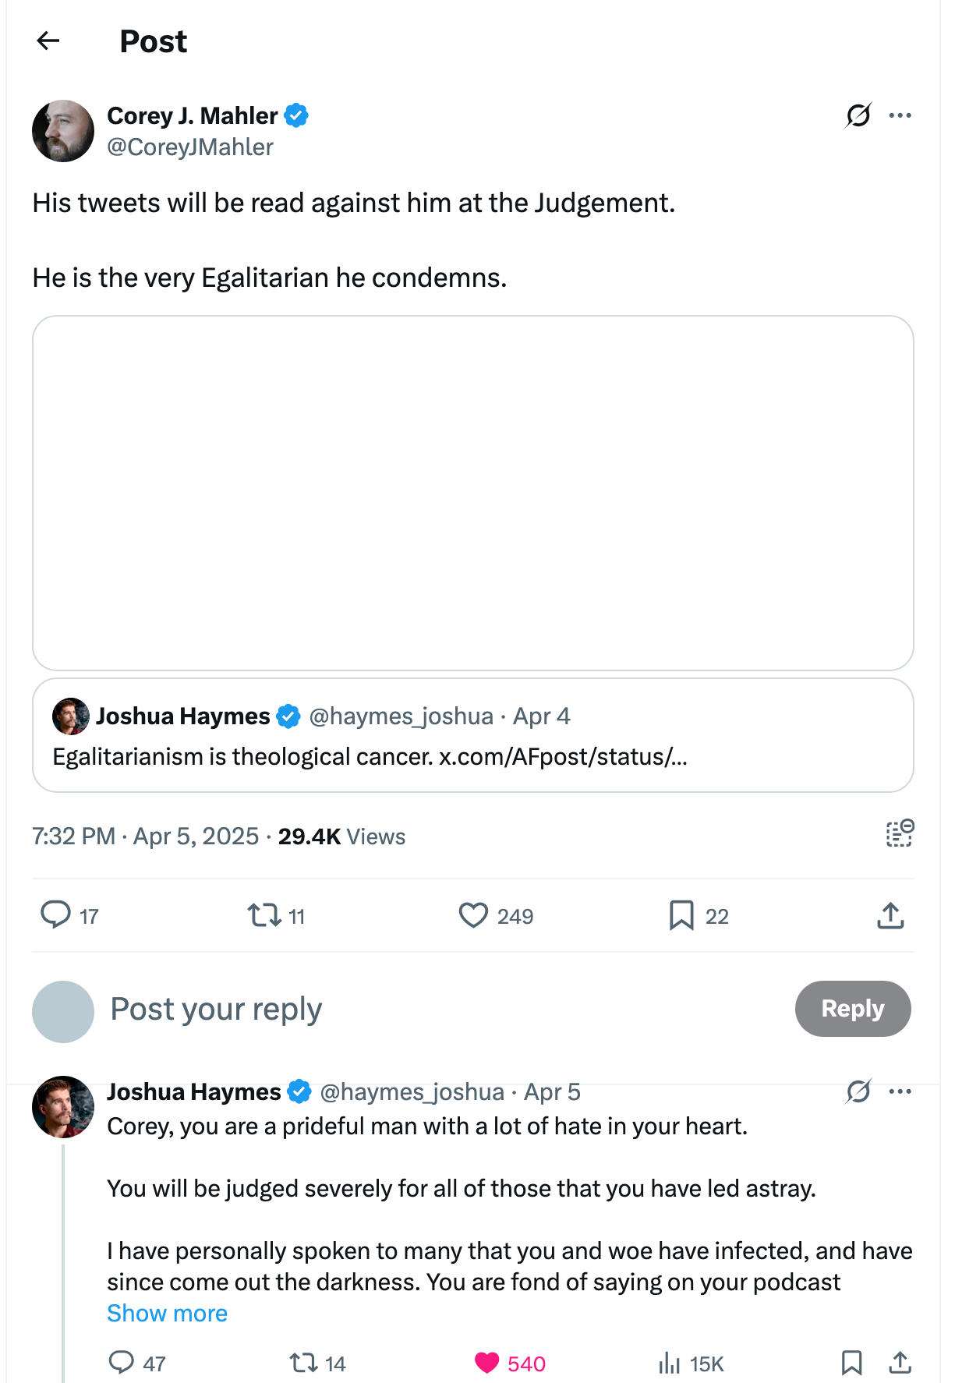
Task: Click the reply bubble icon with 17 replies
Action: (x=55, y=915)
